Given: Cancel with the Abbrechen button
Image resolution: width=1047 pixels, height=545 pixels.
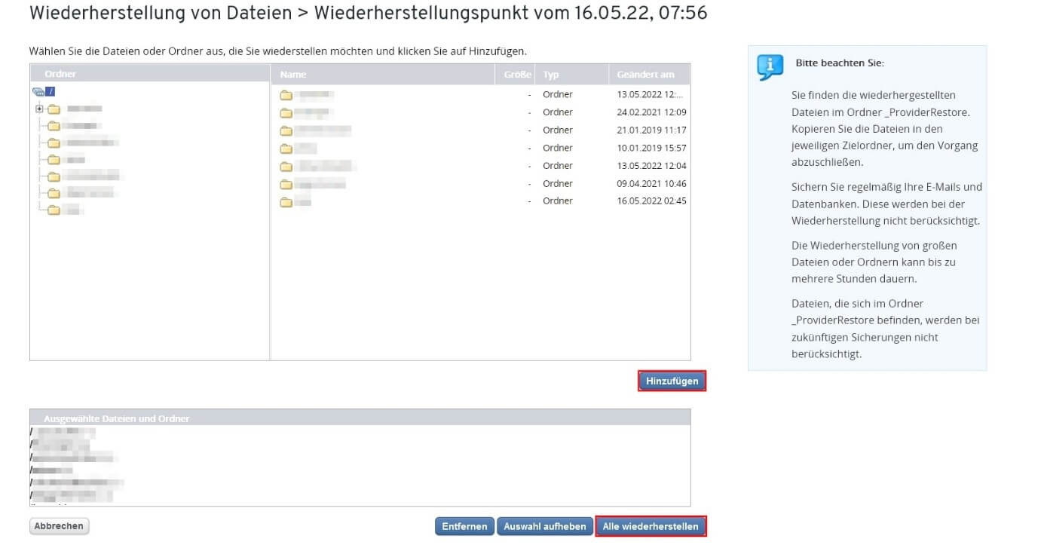Looking at the screenshot, I should (x=59, y=526).
